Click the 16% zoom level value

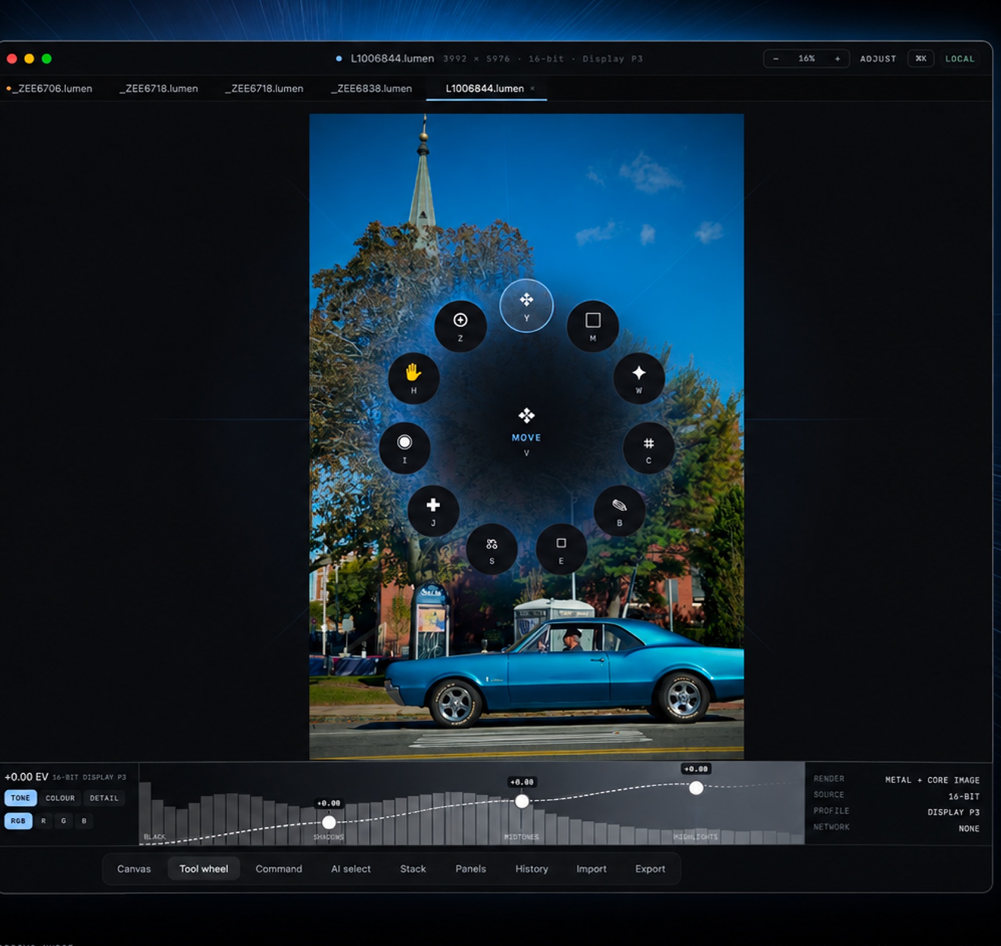pos(806,58)
